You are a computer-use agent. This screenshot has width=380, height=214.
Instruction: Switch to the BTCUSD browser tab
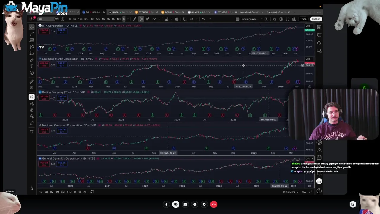145,12
